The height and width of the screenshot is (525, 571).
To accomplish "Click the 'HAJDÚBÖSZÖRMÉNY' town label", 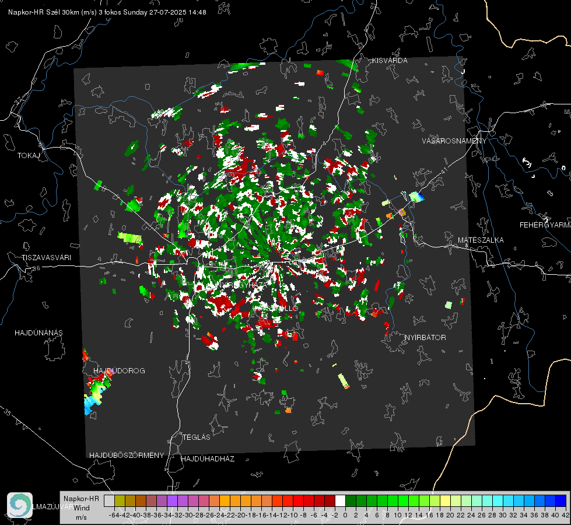I will pos(127,456).
